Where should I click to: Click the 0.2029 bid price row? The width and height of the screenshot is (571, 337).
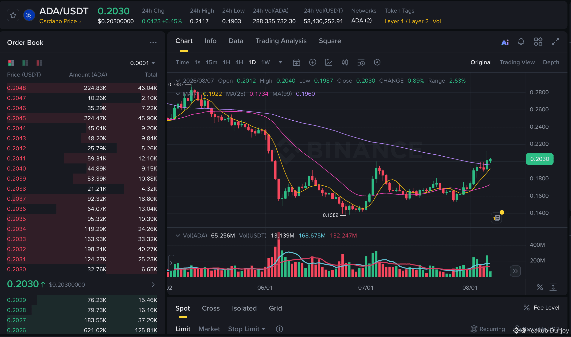point(82,300)
